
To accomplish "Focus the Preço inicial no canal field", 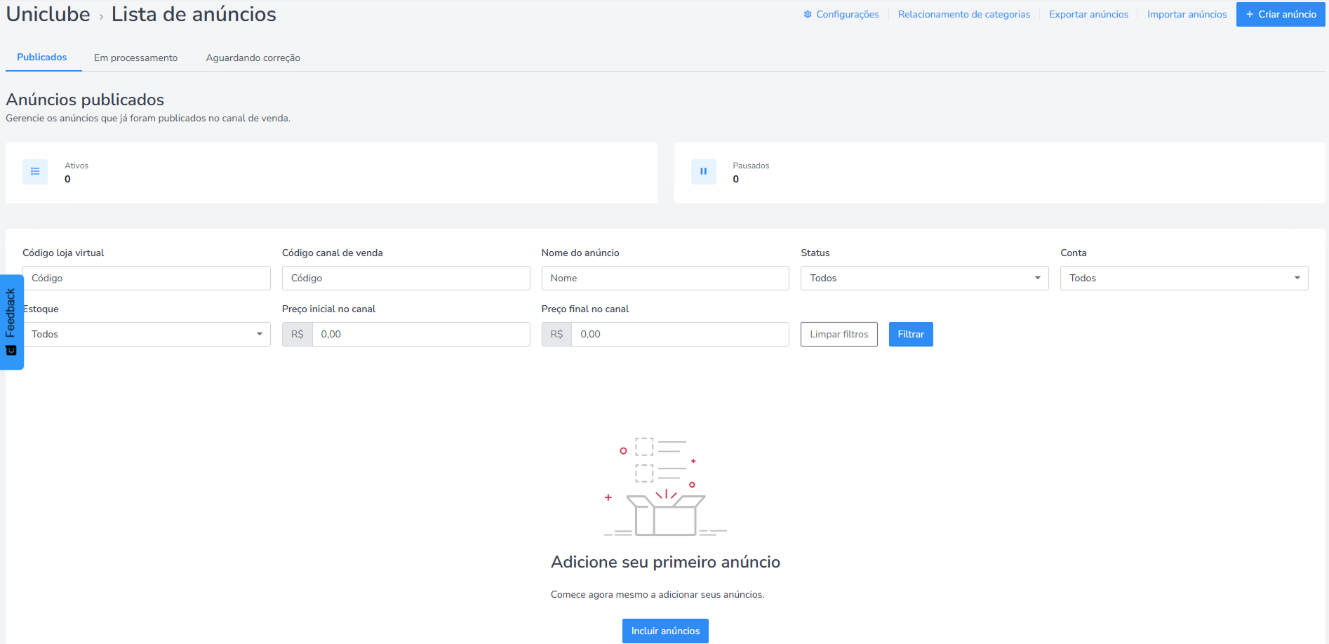I will [x=421, y=335].
